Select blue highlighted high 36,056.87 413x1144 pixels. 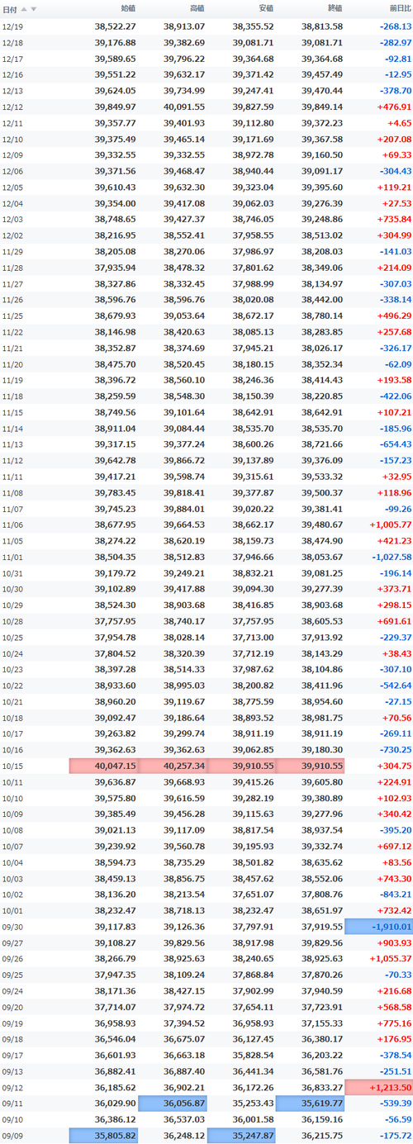click(x=172, y=1104)
